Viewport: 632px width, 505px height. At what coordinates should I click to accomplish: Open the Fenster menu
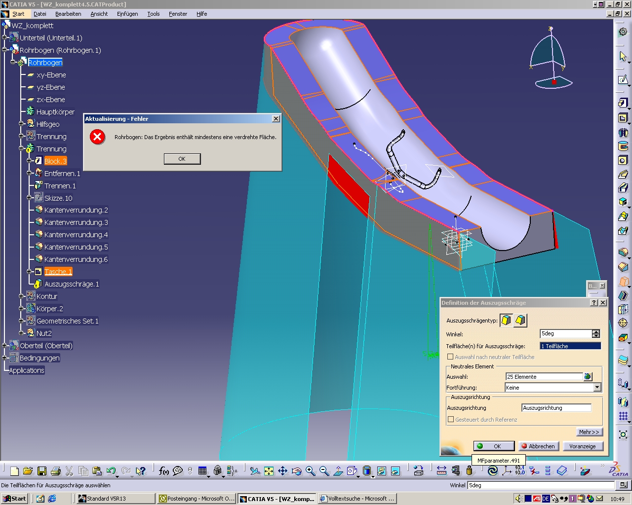click(x=178, y=14)
